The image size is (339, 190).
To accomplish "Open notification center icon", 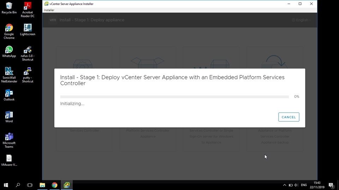I will [331, 185].
